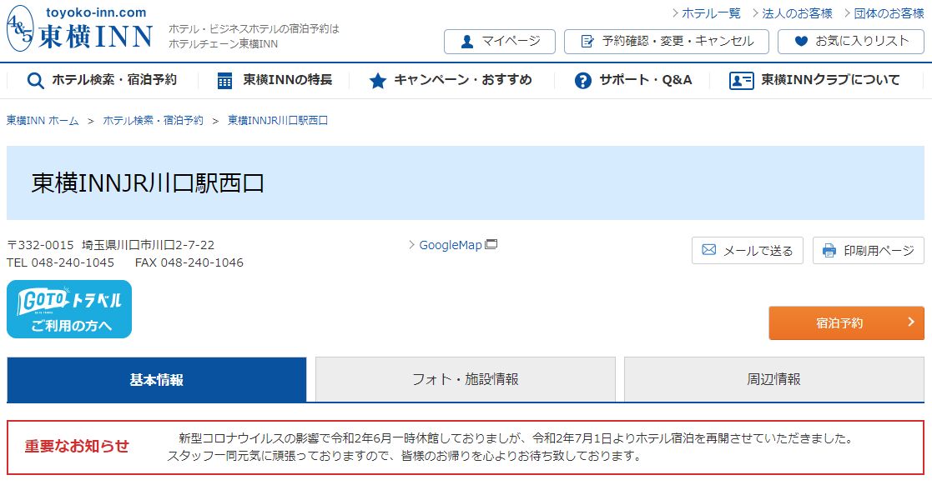Click the edit-note icon on 予約確認・変更・キャンセル
This screenshot has height=490, width=932.
click(587, 42)
